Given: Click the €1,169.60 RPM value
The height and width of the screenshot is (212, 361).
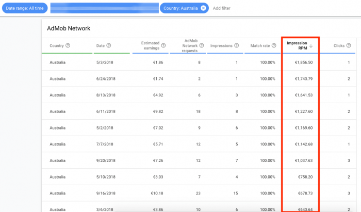Looking at the screenshot, I should pyautogui.click(x=304, y=128).
